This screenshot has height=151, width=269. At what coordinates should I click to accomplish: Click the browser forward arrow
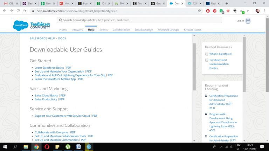[11, 11]
